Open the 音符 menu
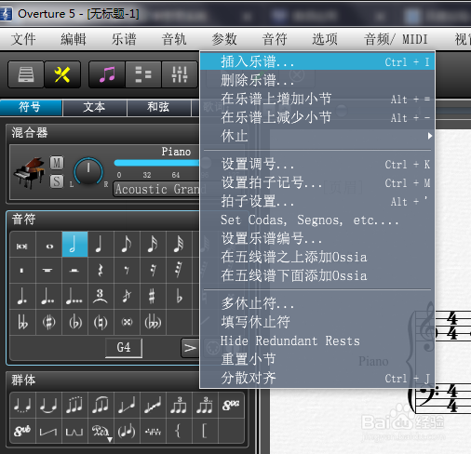Screen dimensions: 471x454 275,39
